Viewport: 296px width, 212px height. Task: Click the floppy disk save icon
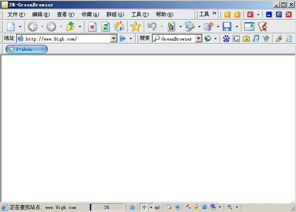click(x=227, y=26)
